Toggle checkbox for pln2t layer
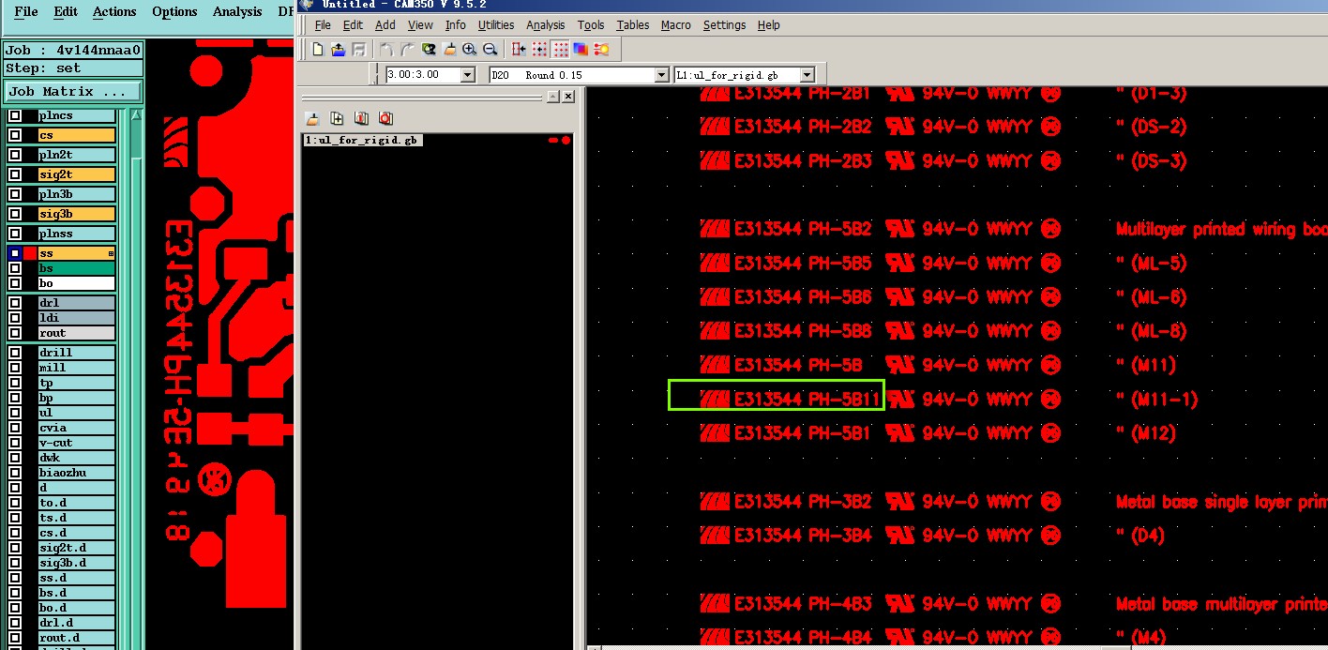This screenshot has height=650, width=1328. pyautogui.click(x=15, y=156)
